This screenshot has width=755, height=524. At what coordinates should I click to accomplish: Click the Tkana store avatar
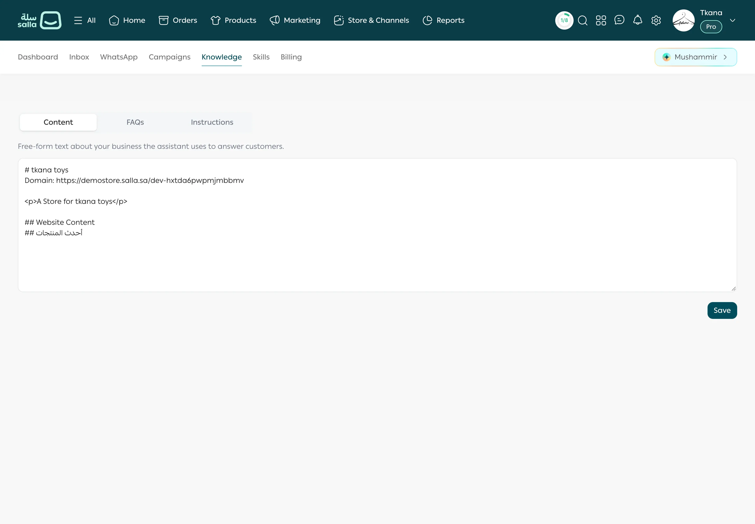[x=683, y=20]
